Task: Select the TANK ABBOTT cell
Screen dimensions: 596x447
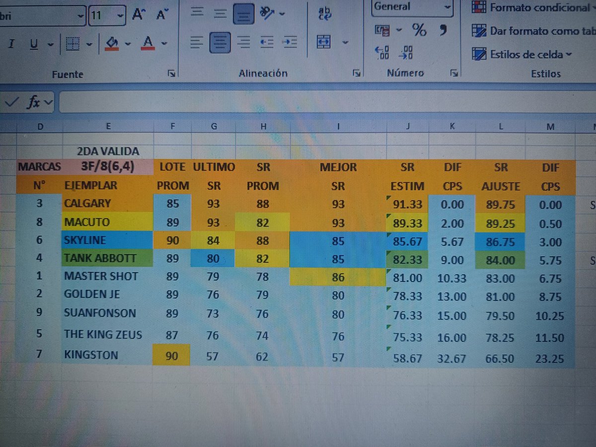Action: pyautogui.click(x=108, y=258)
